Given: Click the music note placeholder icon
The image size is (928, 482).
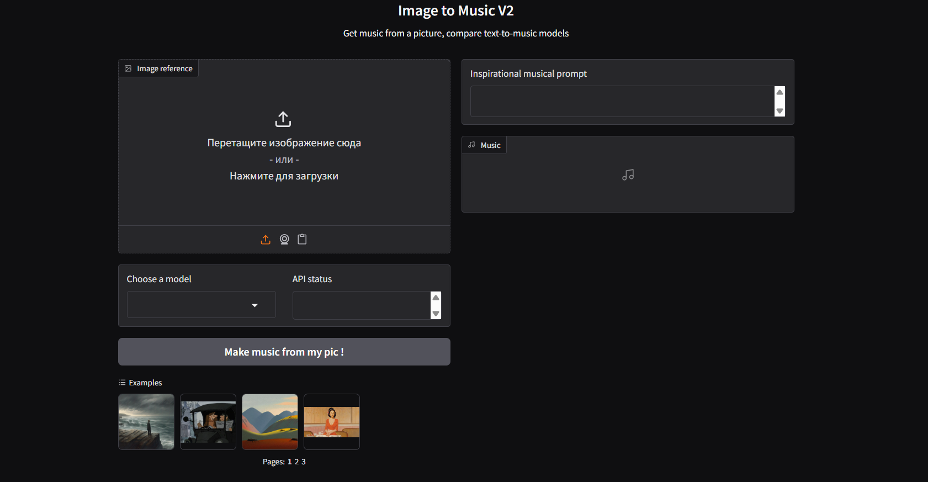Looking at the screenshot, I should click(628, 175).
